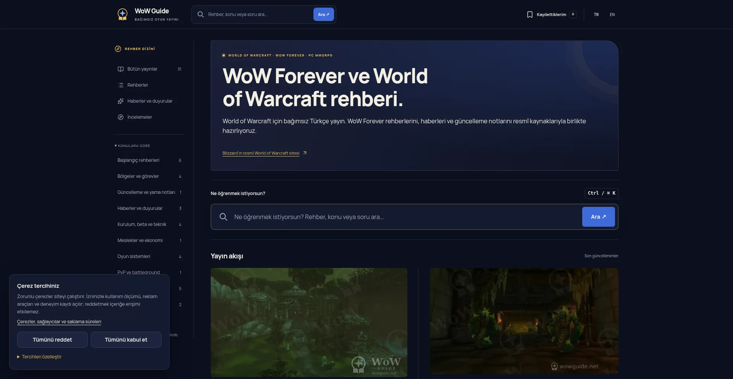Collapse the Konulara göre section
The width and height of the screenshot is (733, 379).
132,146
